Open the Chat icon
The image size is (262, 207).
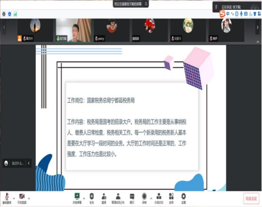132,198
